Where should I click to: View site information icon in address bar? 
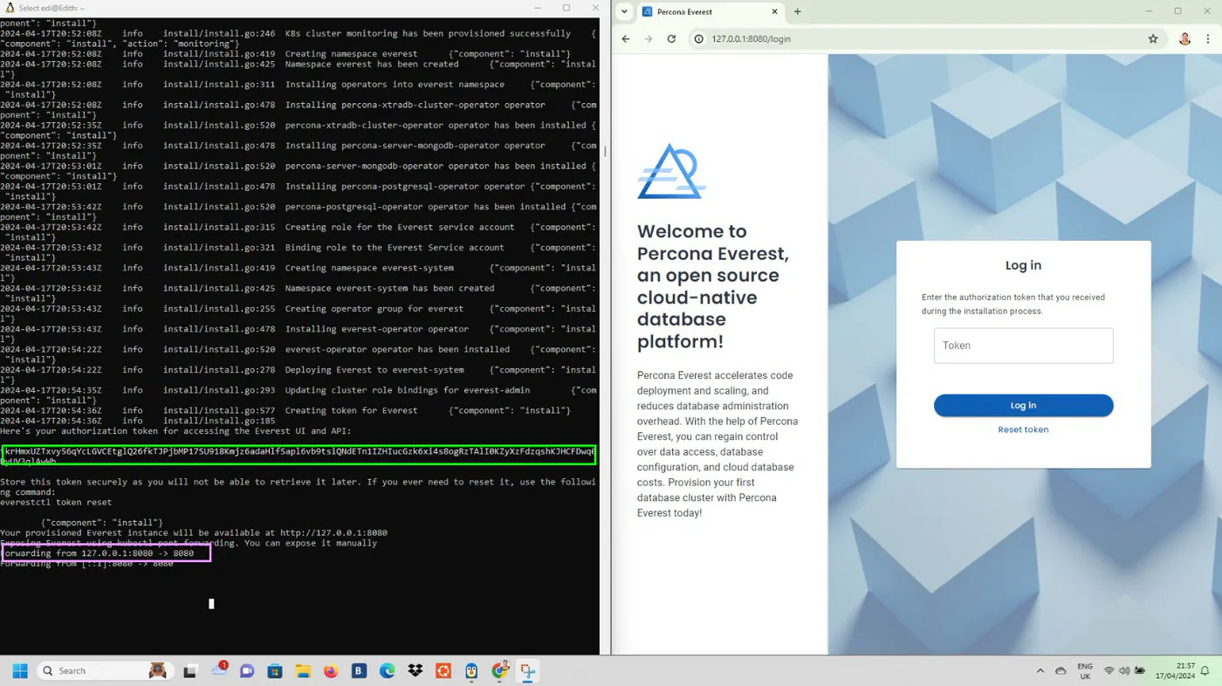tap(699, 38)
